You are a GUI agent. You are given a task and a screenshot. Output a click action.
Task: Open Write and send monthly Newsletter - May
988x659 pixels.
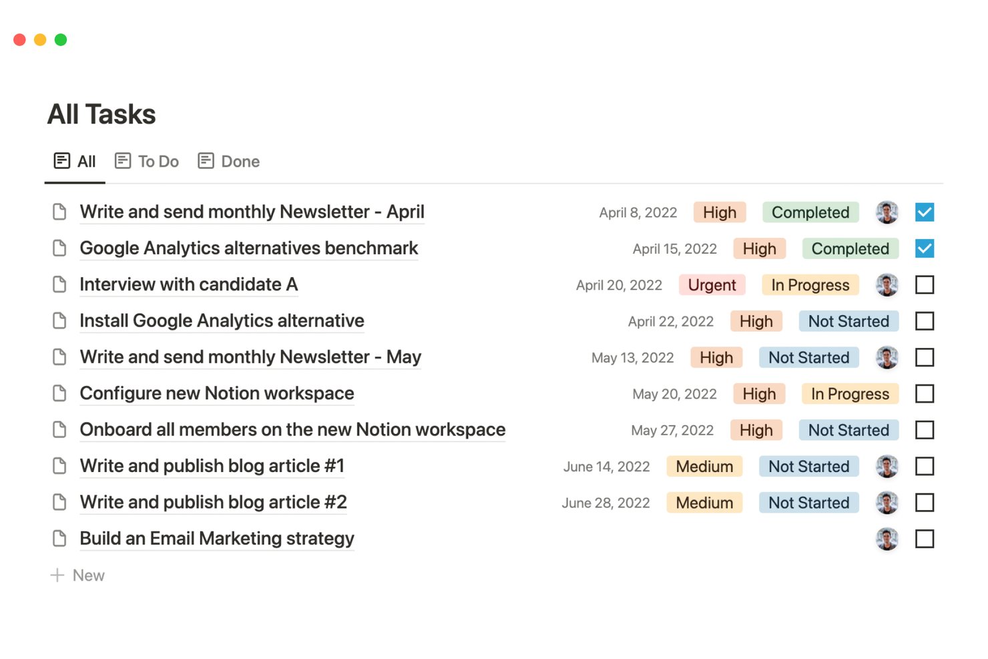(x=250, y=357)
